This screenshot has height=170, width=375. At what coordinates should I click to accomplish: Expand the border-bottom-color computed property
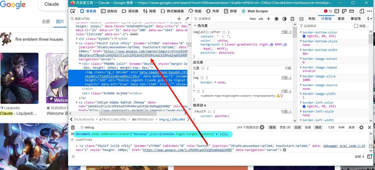(x=301, y=32)
